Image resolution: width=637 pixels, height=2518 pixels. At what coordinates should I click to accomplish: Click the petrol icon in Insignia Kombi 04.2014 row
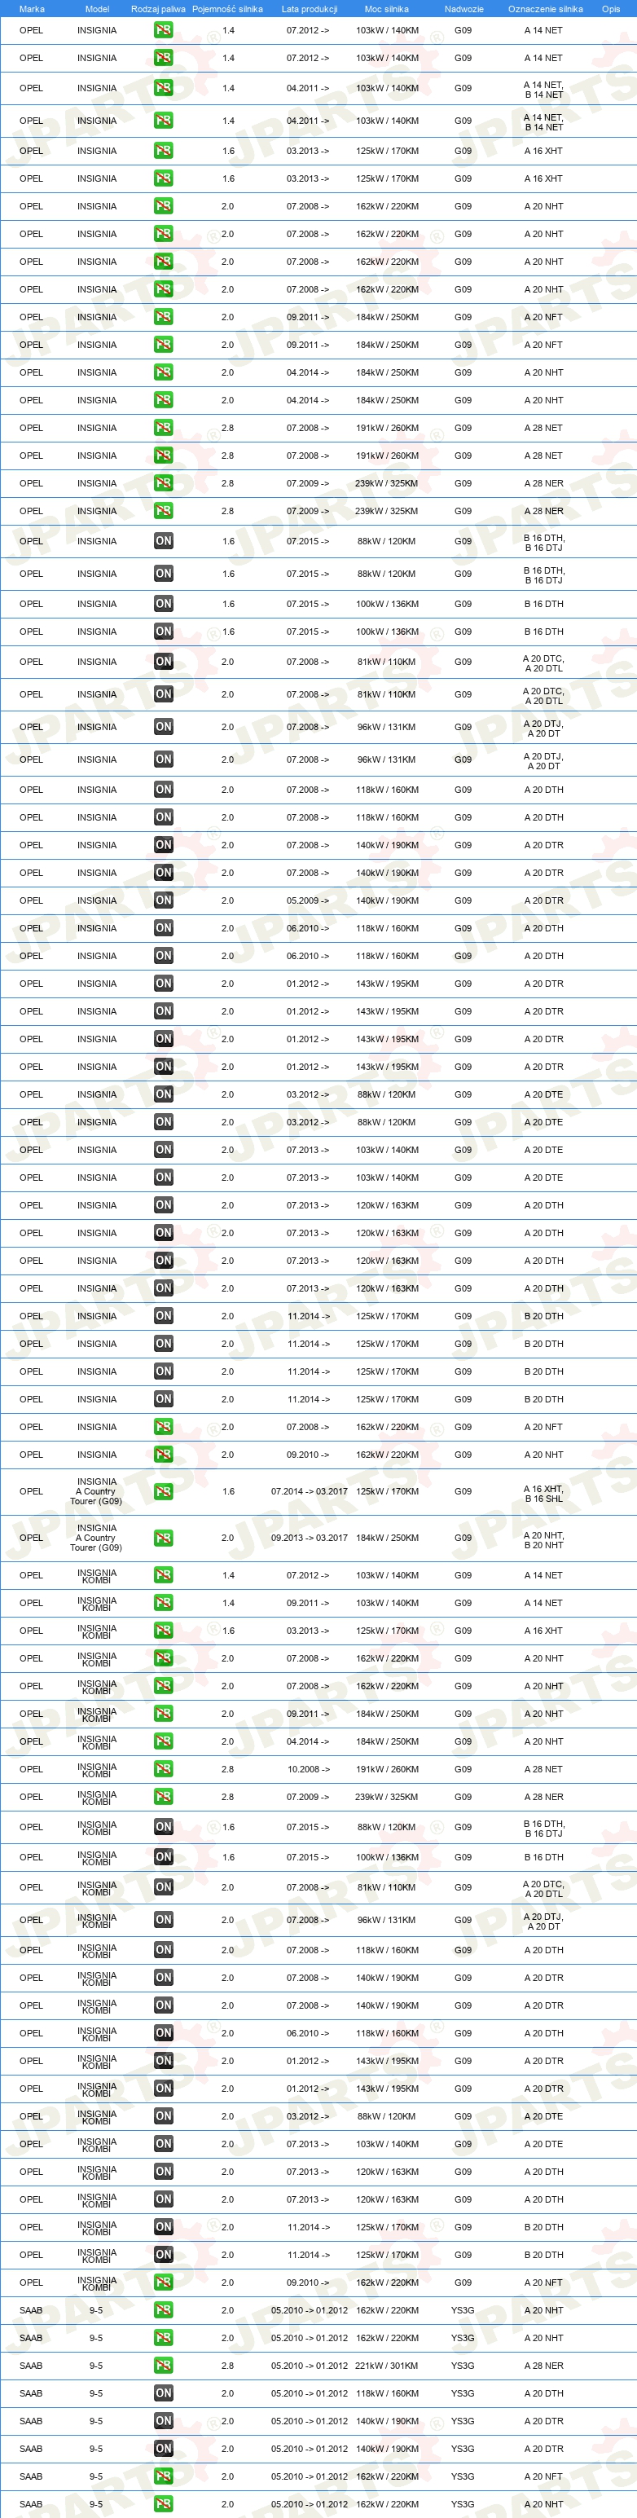point(163,1741)
